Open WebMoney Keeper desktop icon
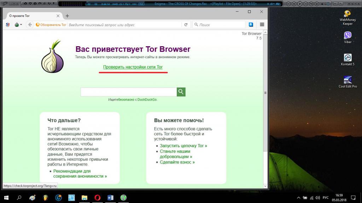Image resolution: width=362 pixels, height=203 pixels. [x=348, y=17]
